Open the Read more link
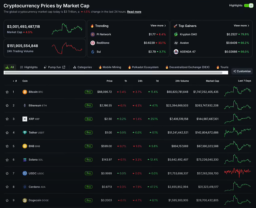The image size is (256, 208). coord(134,12)
